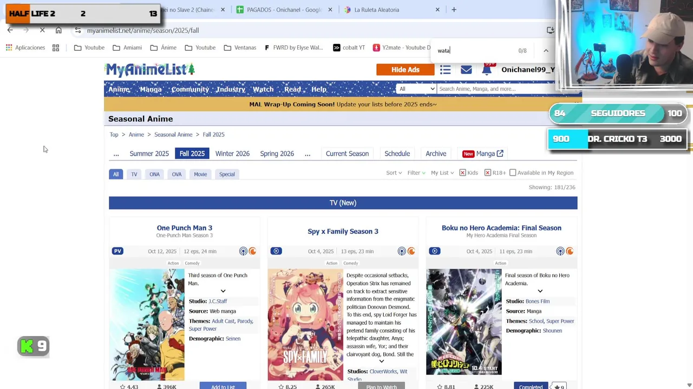Open the Crunchyroll icon for One Punch Man 3
This screenshot has height=389, width=693.
(252, 251)
